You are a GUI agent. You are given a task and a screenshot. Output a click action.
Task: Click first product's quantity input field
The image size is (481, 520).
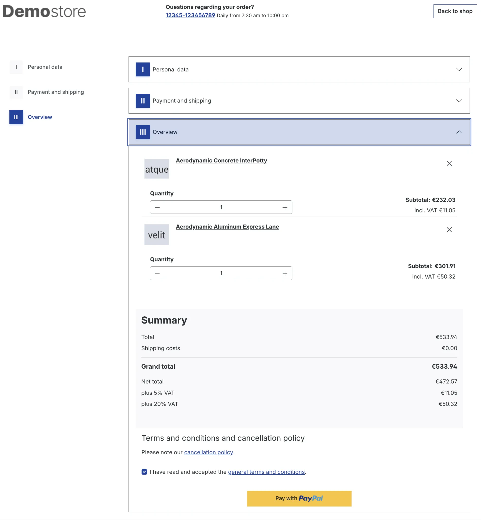tap(221, 207)
